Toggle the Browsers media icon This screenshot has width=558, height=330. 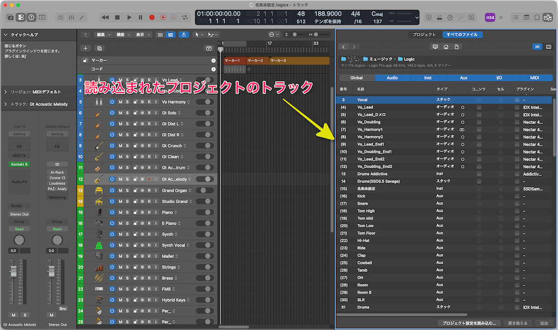(547, 17)
